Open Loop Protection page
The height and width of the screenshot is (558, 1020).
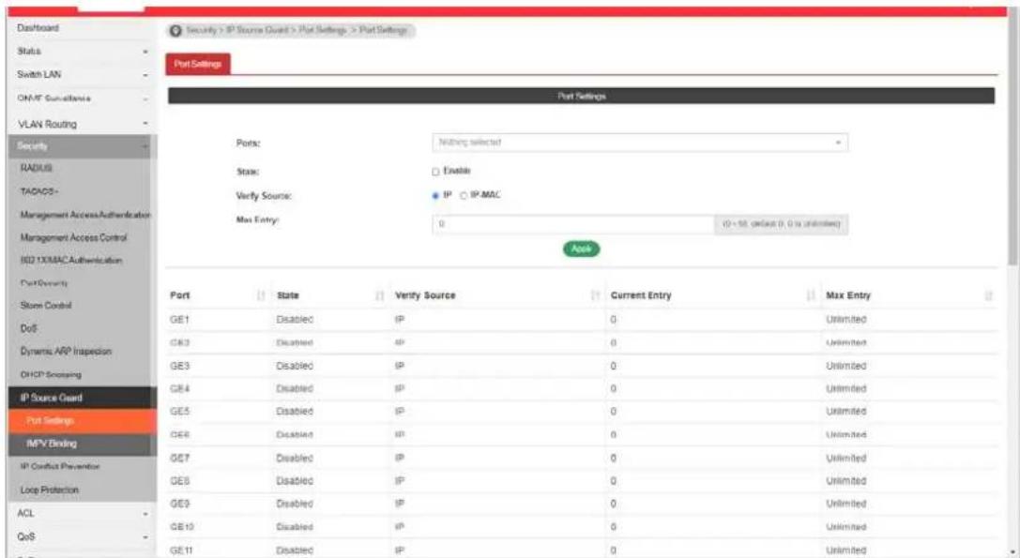coord(50,490)
